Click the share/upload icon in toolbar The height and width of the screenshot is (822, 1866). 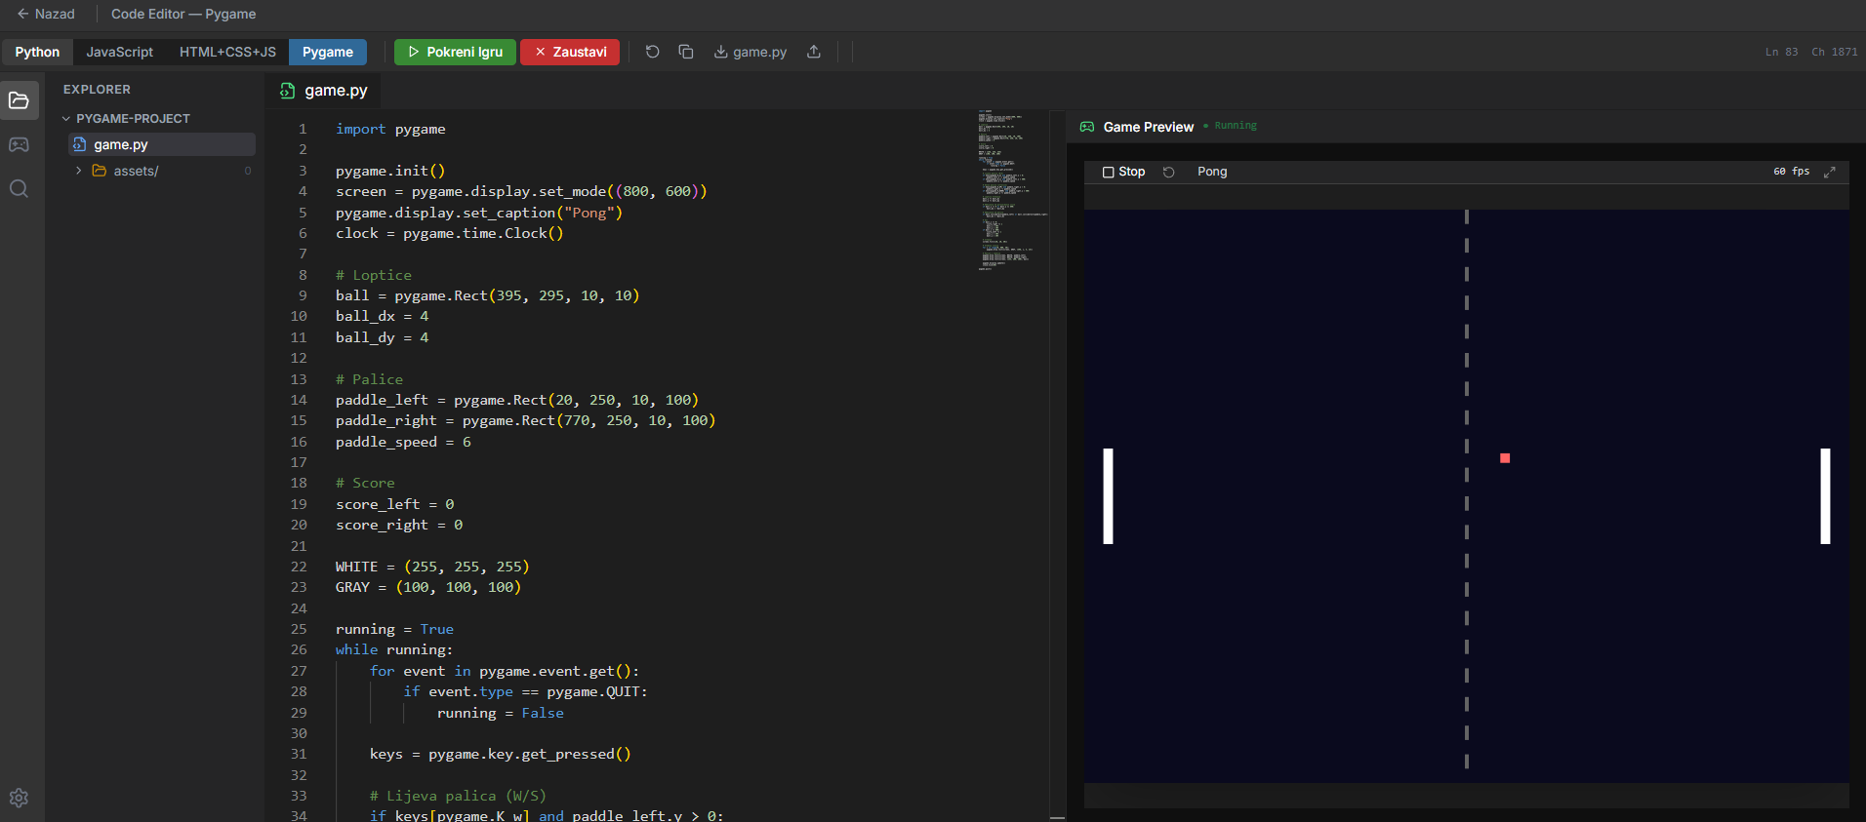(814, 52)
